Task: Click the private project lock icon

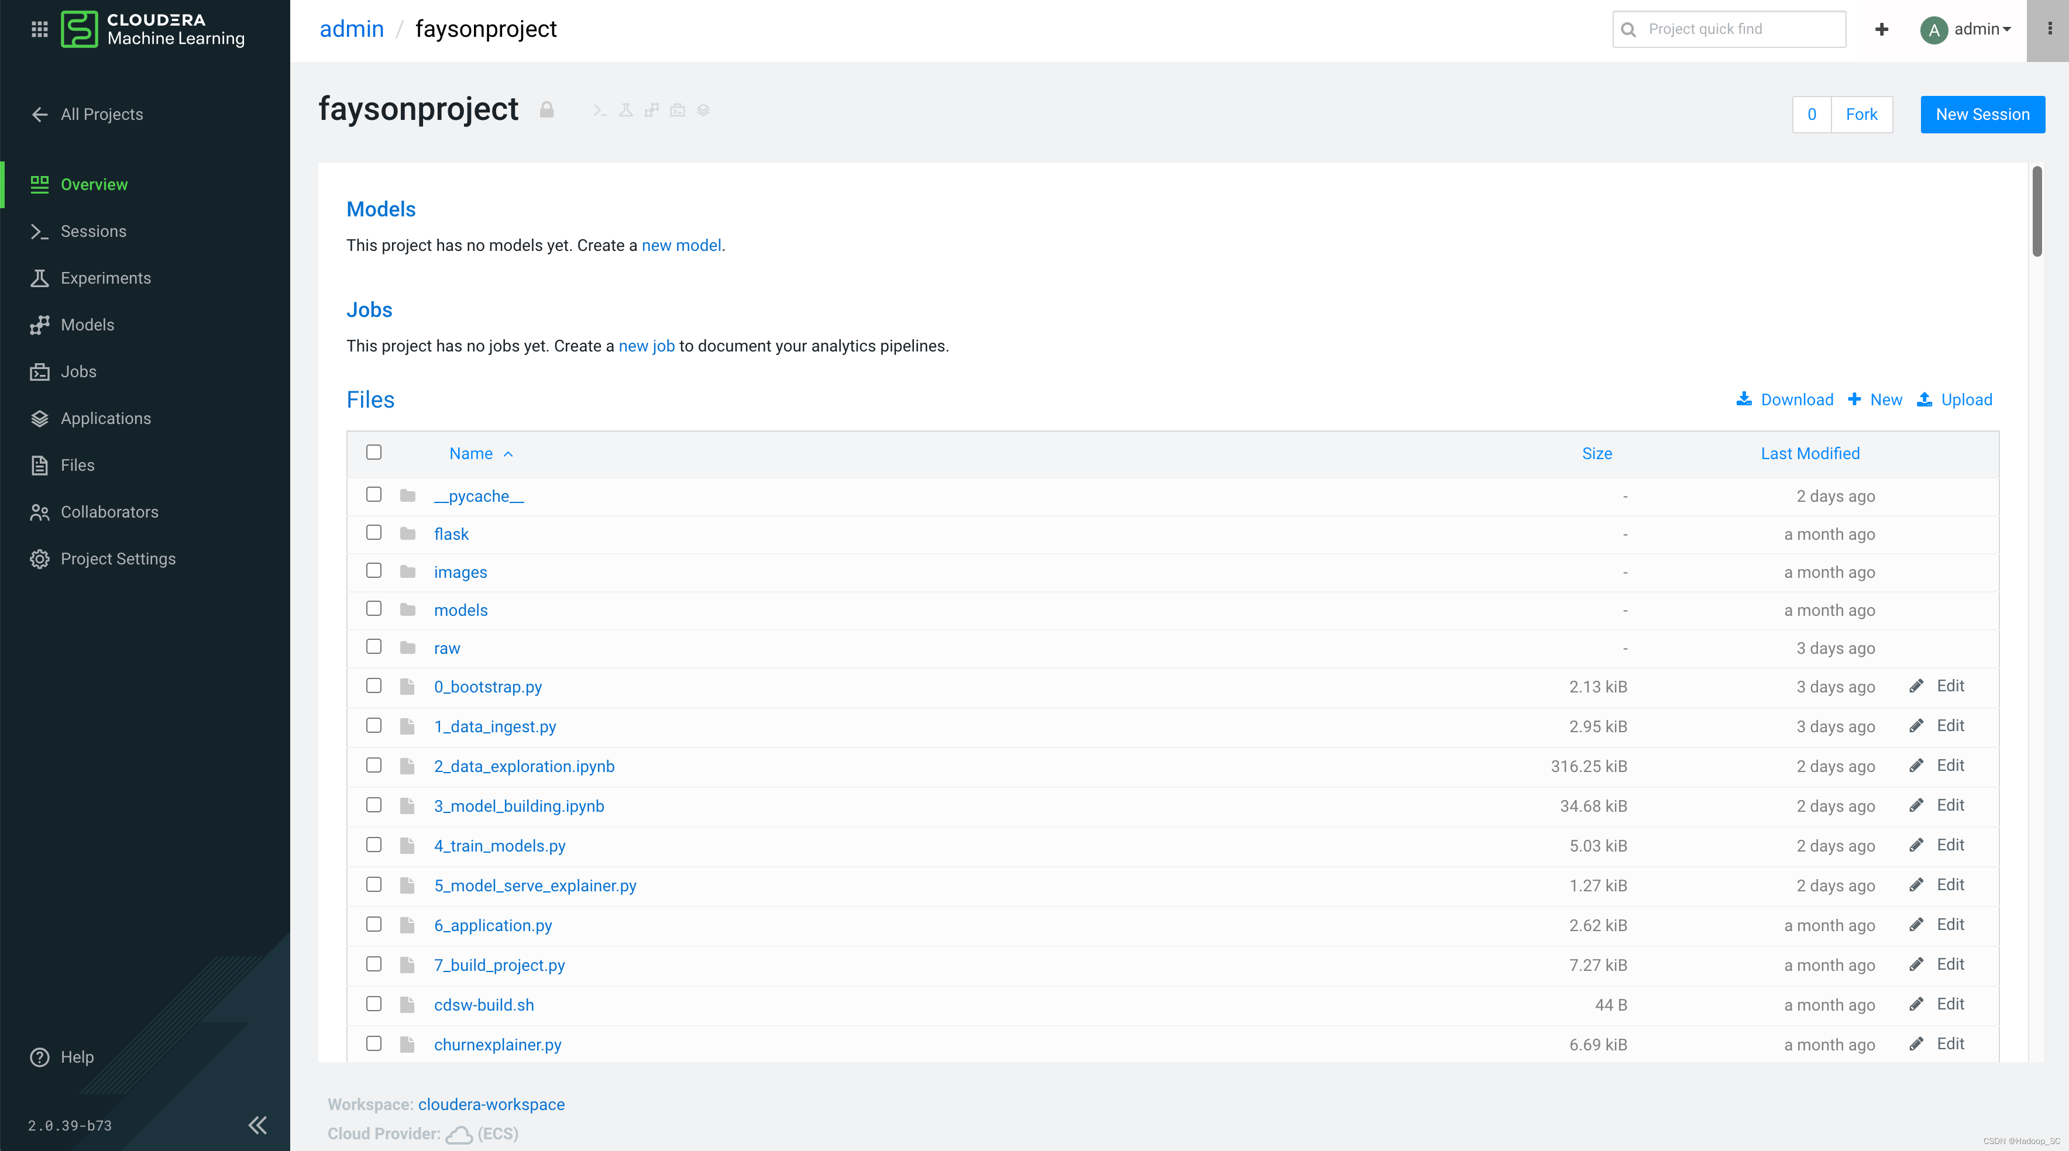Action: coord(546,110)
